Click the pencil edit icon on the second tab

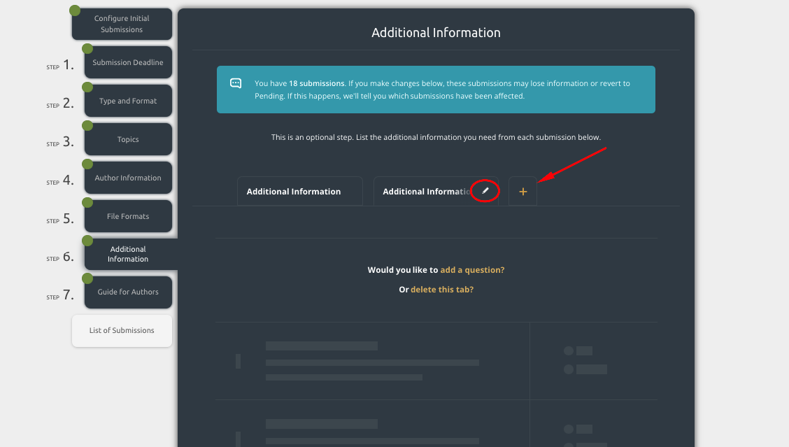485,191
